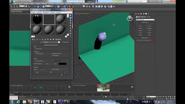Click Display tab icon in command panel
This screenshot has width=185, height=104.
[x=146, y=14]
